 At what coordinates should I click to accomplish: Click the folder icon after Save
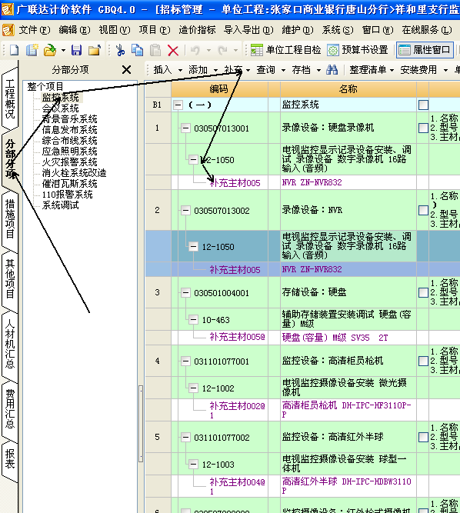click(x=95, y=50)
